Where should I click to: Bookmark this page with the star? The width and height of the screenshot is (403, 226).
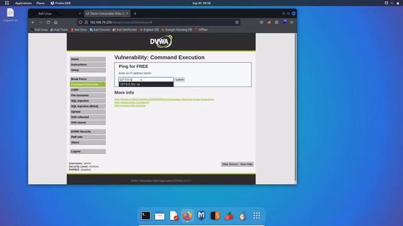tap(237, 23)
